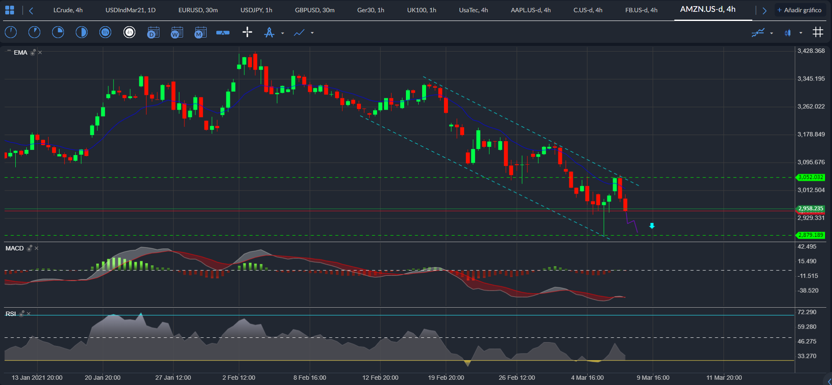The height and width of the screenshot is (385, 832).
Task: Click the cyan down arrow chart marker
Action: tap(652, 226)
